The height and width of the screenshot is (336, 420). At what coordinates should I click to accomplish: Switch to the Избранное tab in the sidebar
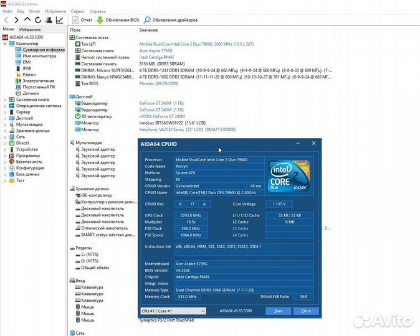click(x=30, y=29)
